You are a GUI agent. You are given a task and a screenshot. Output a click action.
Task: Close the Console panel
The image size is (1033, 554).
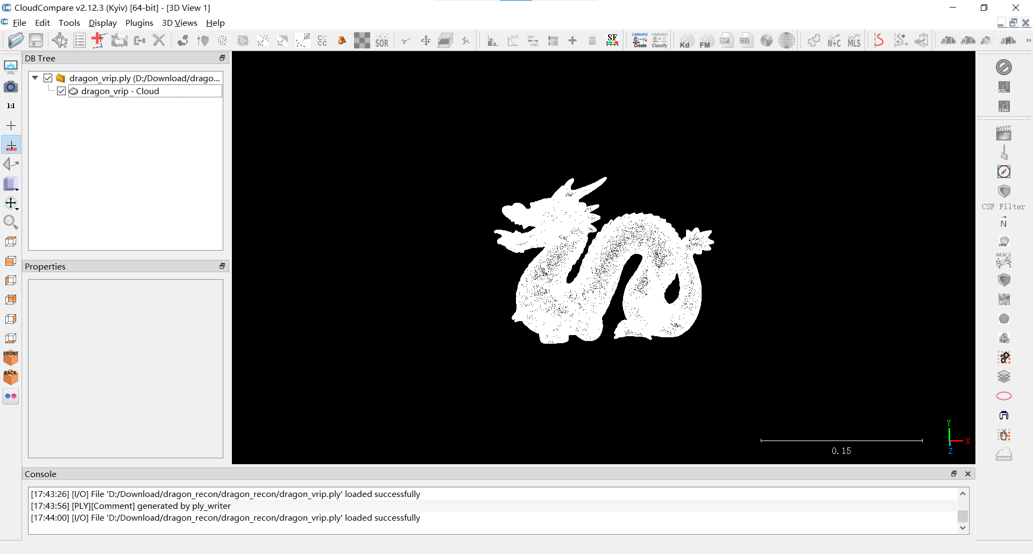pos(968,474)
